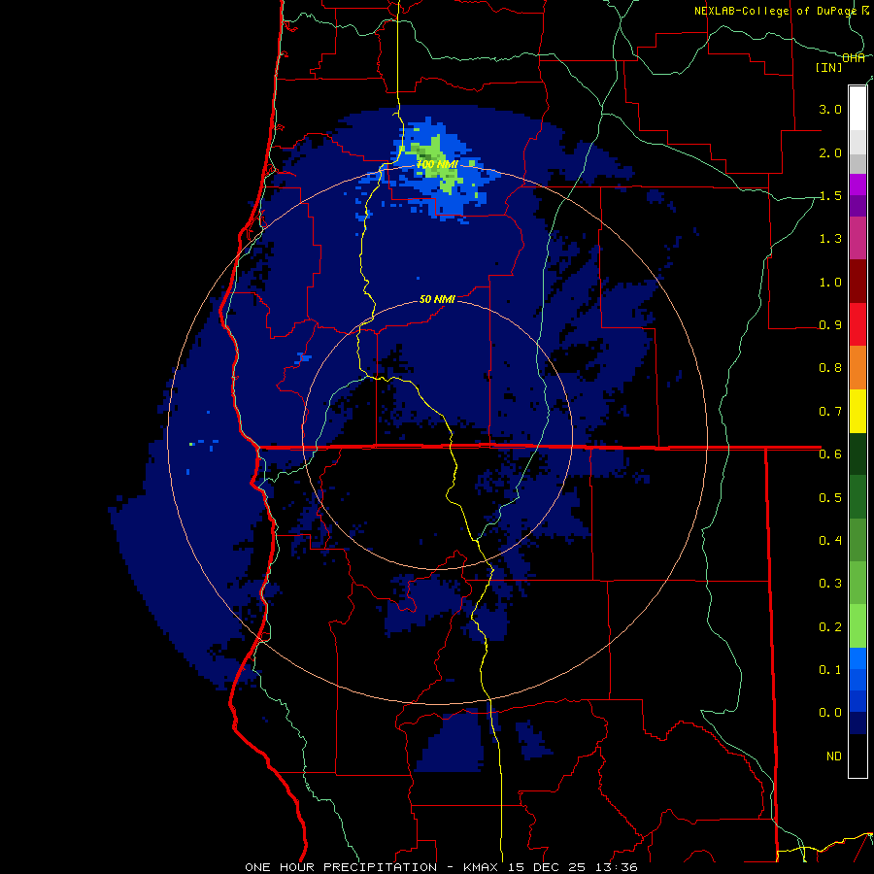Image resolution: width=874 pixels, height=874 pixels.
Task: Click the "1.0" scale label
Action: pos(830,282)
